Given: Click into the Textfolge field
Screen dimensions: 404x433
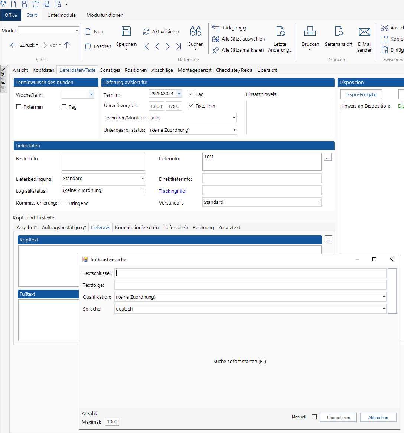Looking at the screenshot, I should 250,285.
